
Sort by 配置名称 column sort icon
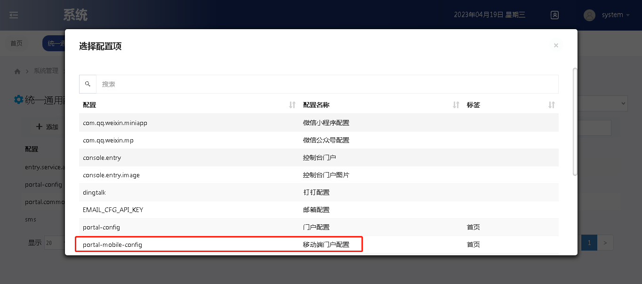[456, 105]
